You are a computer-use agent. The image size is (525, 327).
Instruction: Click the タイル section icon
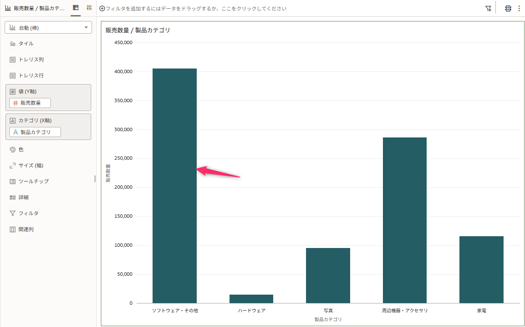point(13,44)
